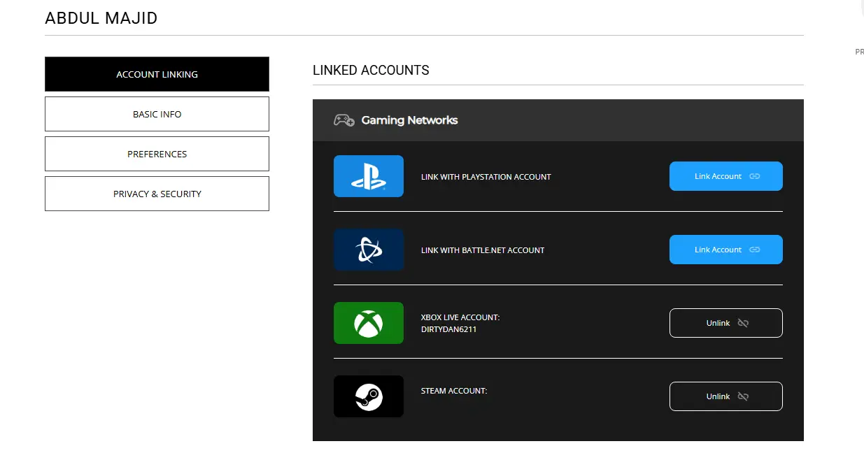Click the PlayStation logo tile

click(369, 176)
